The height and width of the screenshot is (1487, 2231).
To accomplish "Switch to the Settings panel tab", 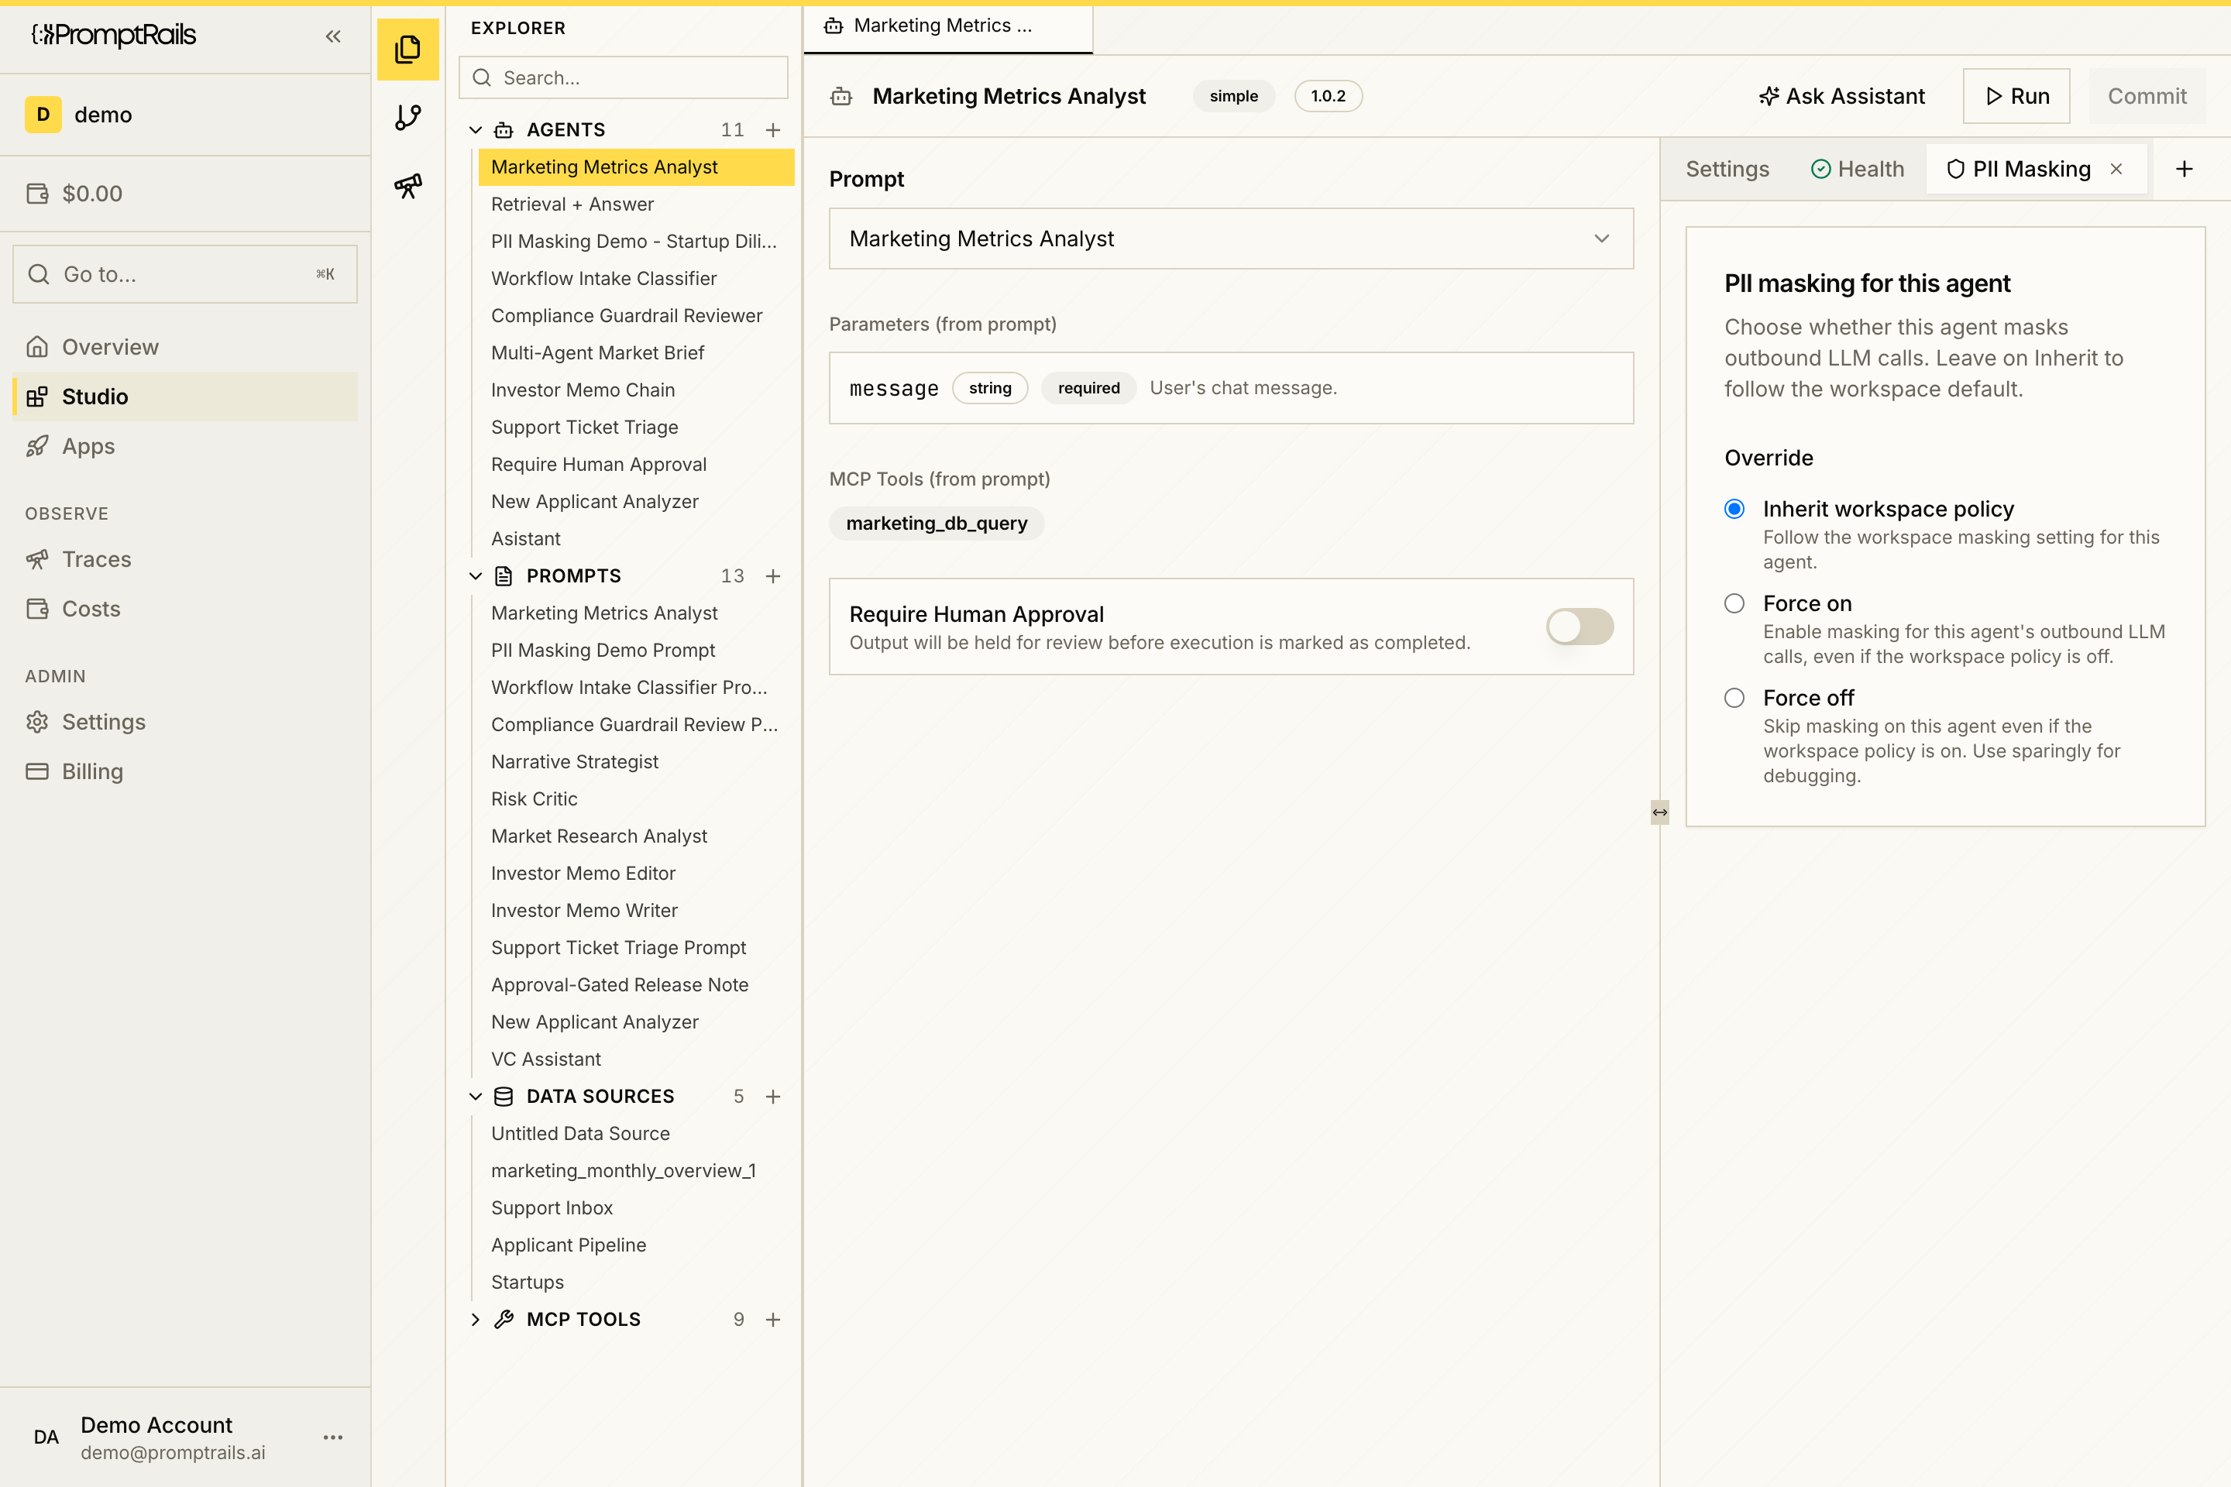I will point(1727,169).
